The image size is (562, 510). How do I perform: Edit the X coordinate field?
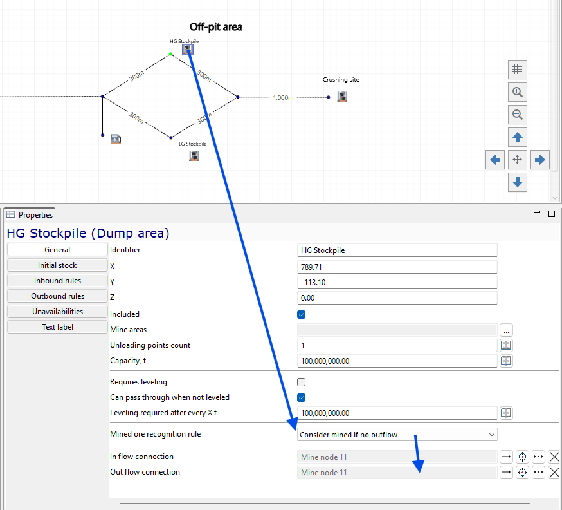point(397,267)
